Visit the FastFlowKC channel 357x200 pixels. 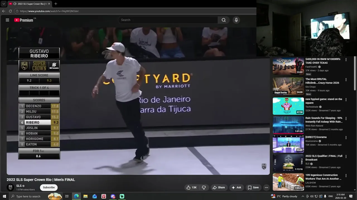click(312, 67)
